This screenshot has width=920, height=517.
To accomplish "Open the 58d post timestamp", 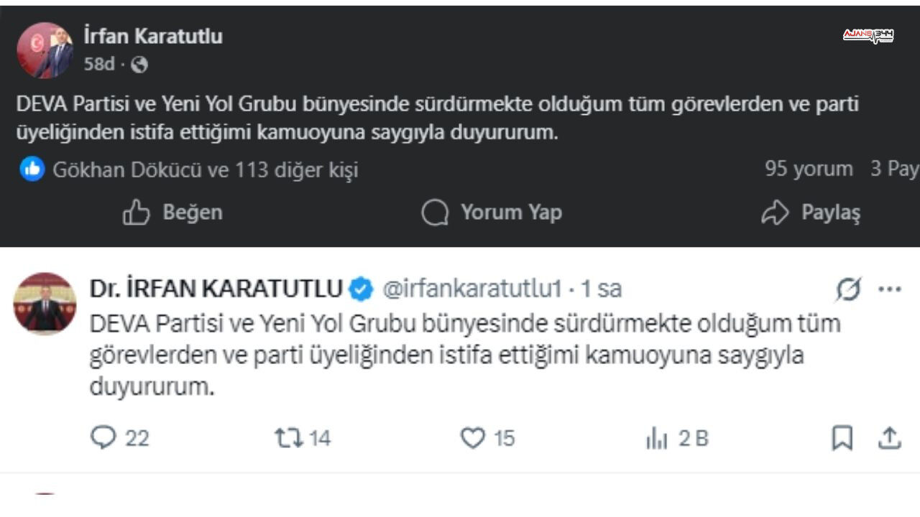I will 98,65.
